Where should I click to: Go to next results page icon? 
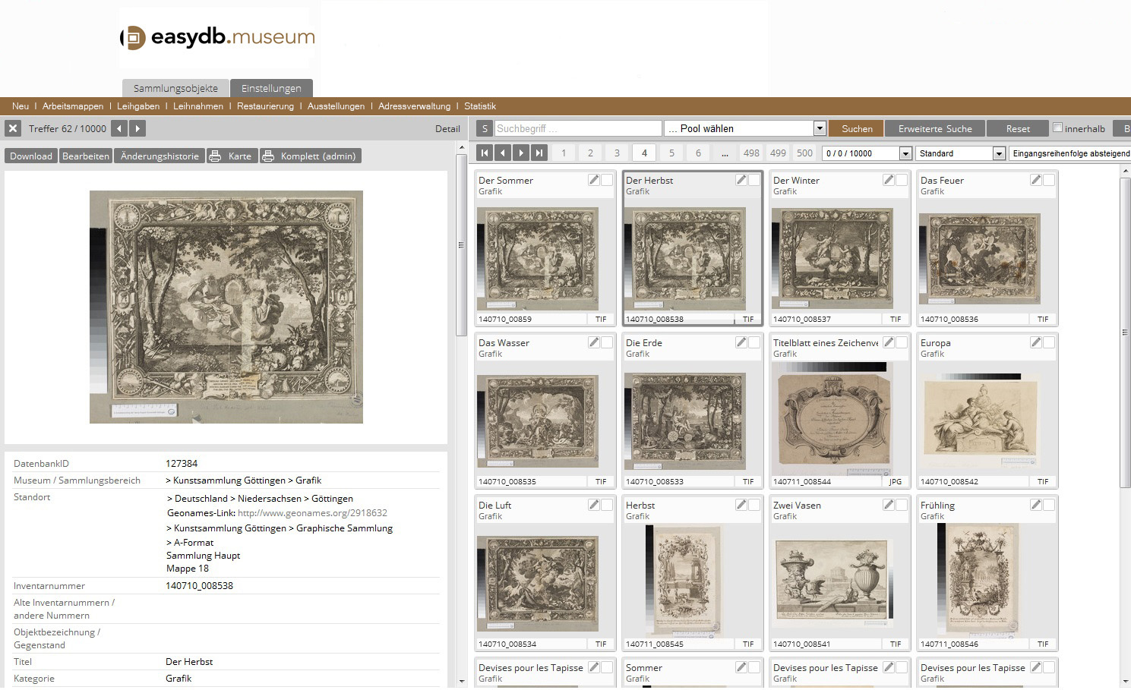521,153
